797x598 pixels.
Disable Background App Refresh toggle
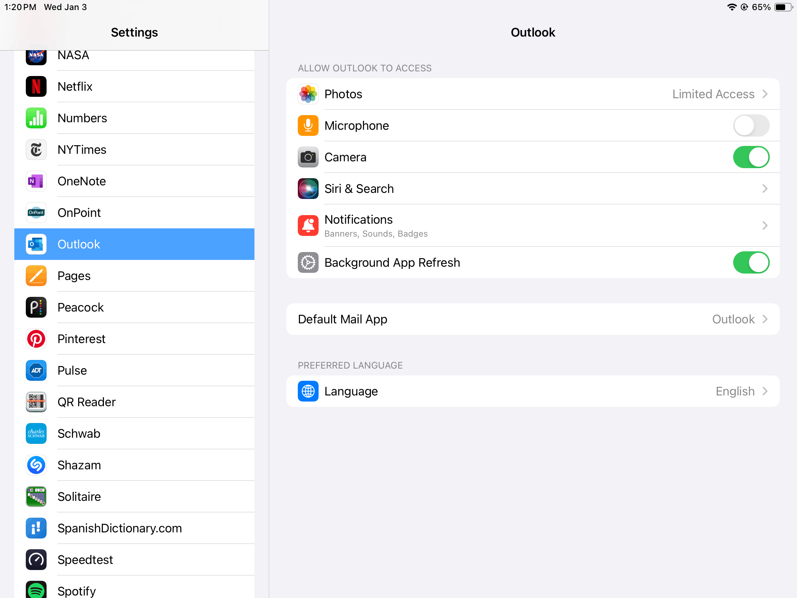(x=751, y=262)
